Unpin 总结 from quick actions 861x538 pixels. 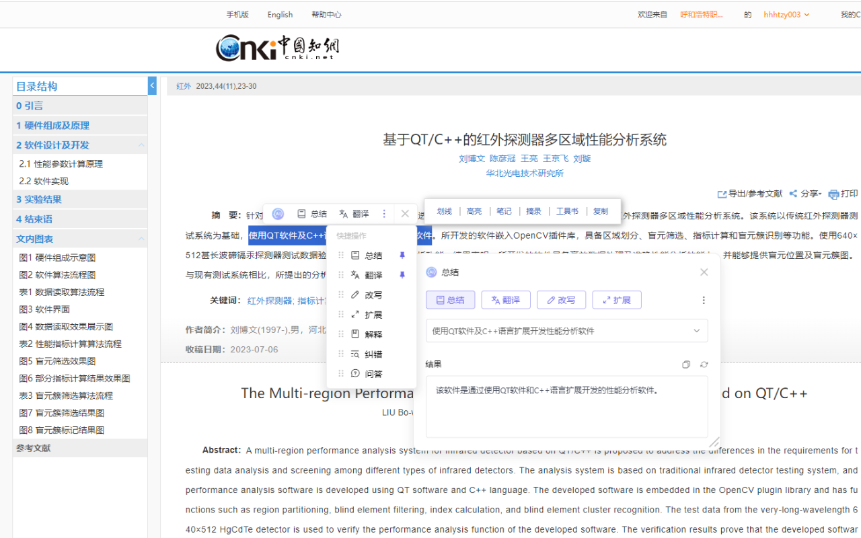pos(403,256)
